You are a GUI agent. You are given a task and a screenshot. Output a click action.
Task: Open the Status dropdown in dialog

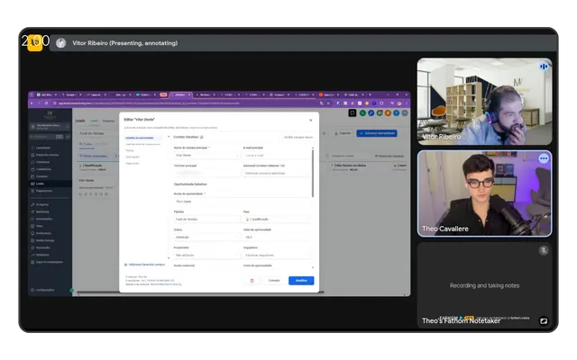point(206,238)
